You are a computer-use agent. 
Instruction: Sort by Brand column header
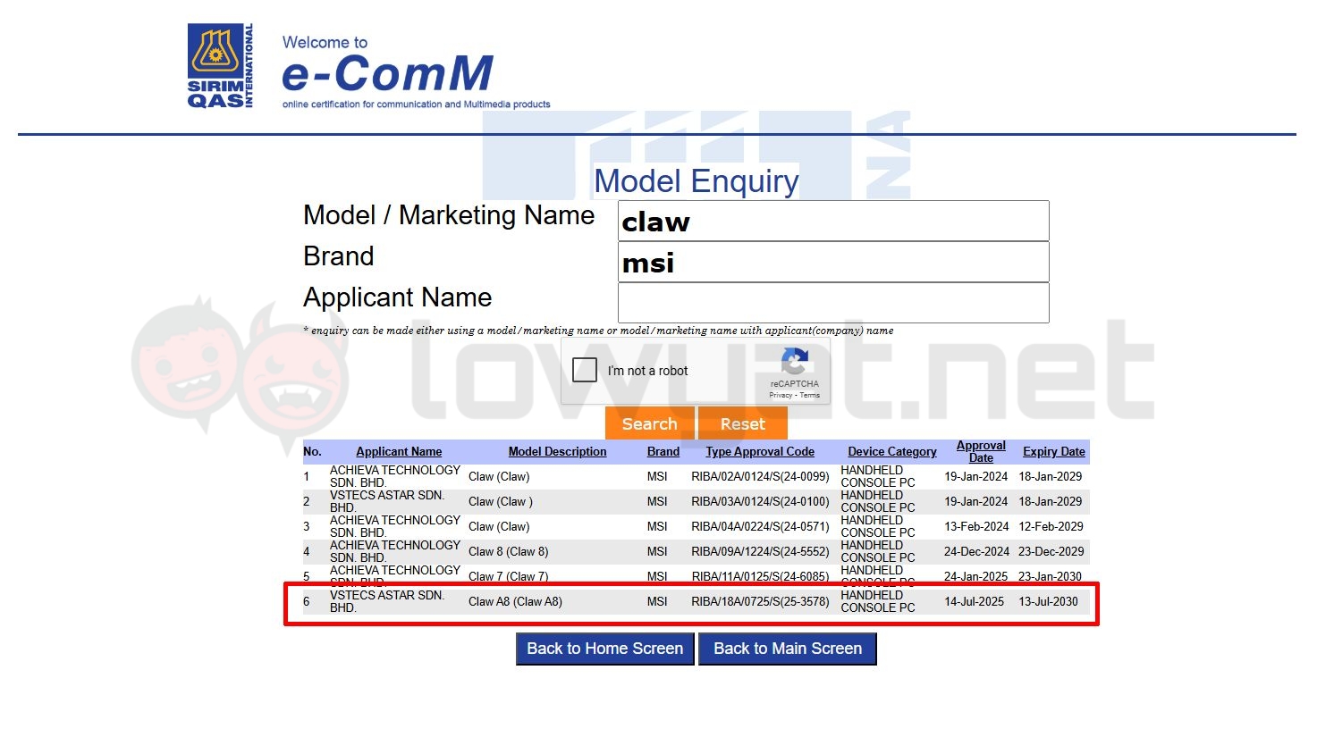pyautogui.click(x=663, y=452)
